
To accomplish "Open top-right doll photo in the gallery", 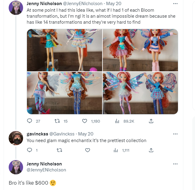I will 140,50.
